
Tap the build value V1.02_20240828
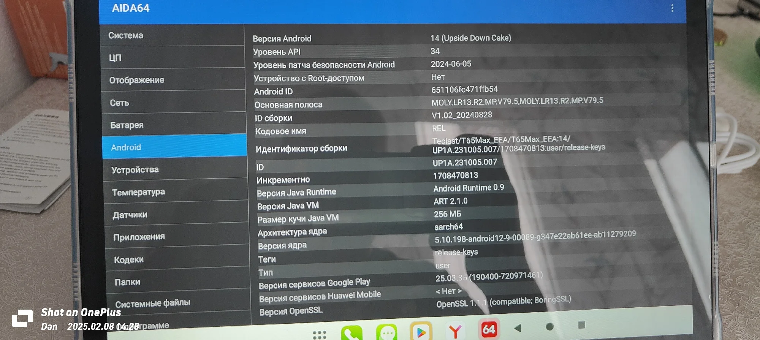462,115
